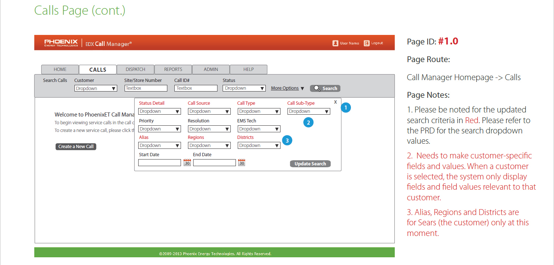Close the More Options panel with X
Viewport: 554px width, 265px height.
(x=335, y=102)
